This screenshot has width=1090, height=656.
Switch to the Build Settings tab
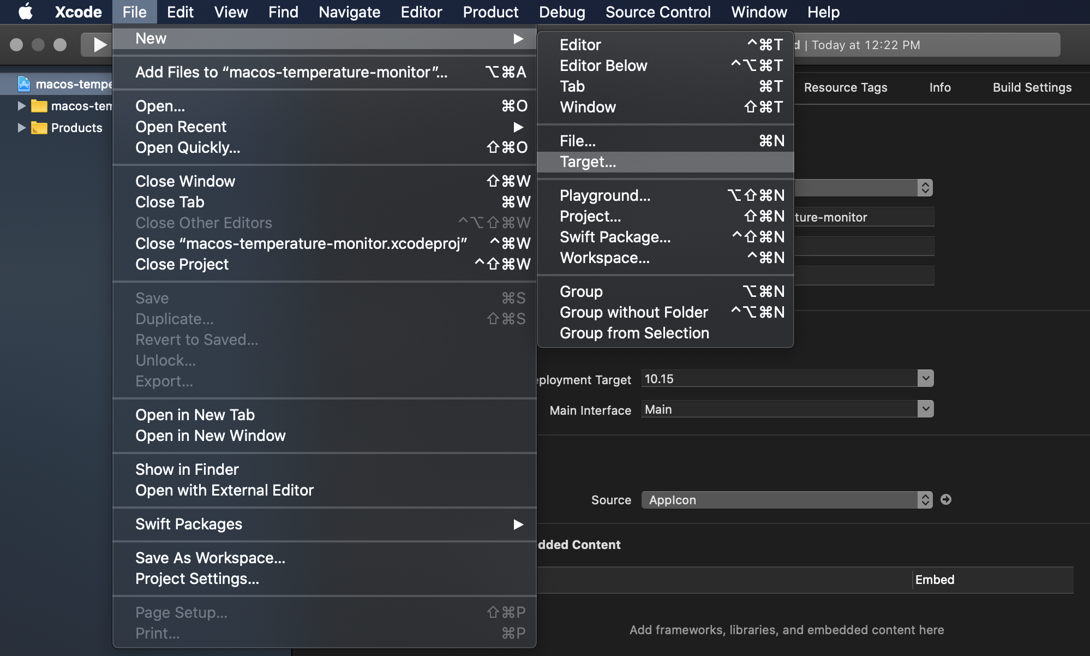click(x=1032, y=87)
